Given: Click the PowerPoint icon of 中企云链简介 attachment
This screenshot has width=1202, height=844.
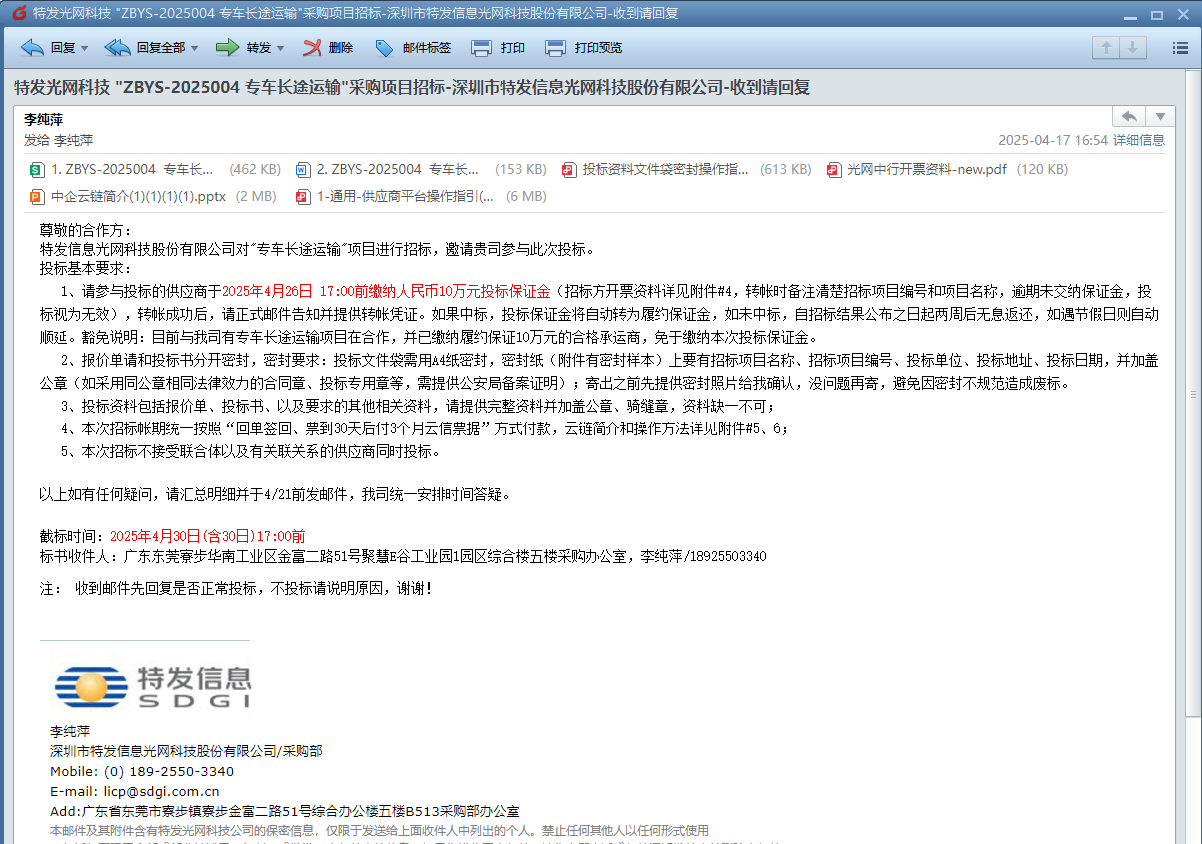Looking at the screenshot, I should pyautogui.click(x=37, y=197).
